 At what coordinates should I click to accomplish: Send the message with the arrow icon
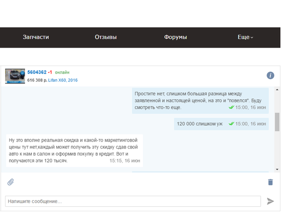click(271, 201)
